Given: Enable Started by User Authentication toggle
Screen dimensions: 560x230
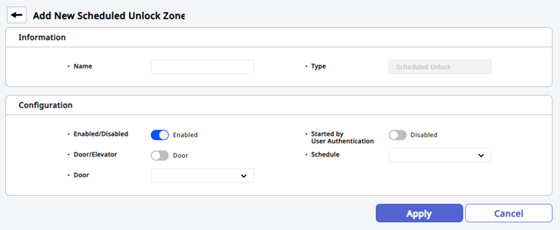Looking at the screenshot, I should [x=398, y=135].
